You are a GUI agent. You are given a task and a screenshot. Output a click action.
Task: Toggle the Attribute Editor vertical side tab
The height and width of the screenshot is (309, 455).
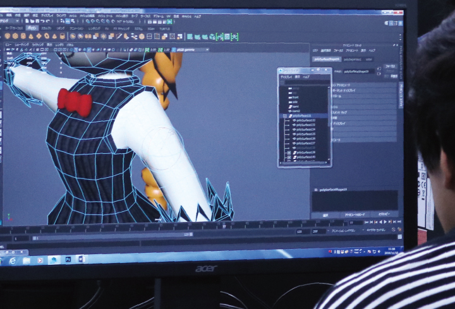click(401, 96)
